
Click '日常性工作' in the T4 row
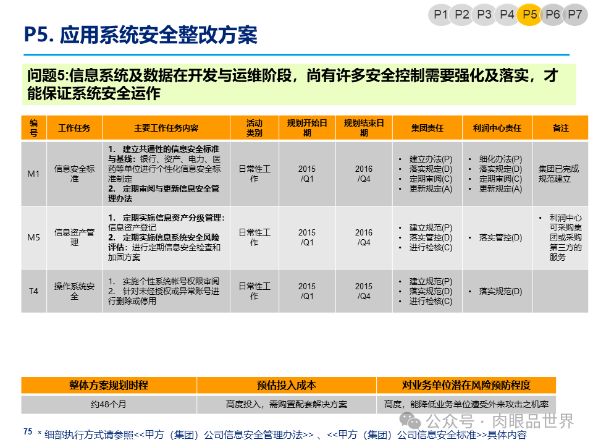coord(254,291)
